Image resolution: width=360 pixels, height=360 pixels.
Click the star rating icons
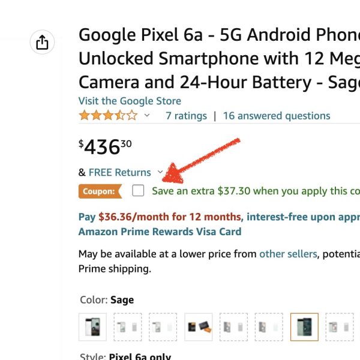[x=108, y=116]
